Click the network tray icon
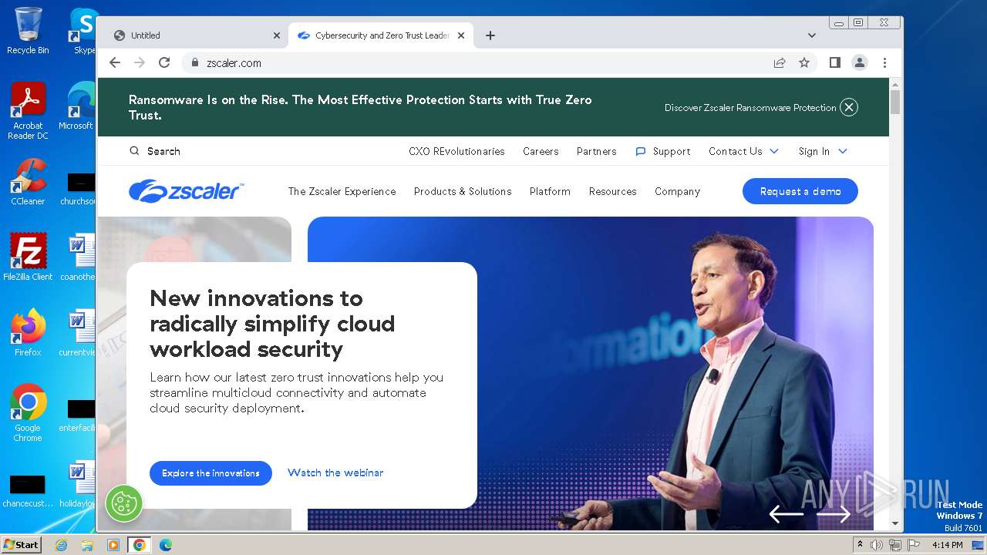This screenshot has width=987, height=555. [895, 545]
